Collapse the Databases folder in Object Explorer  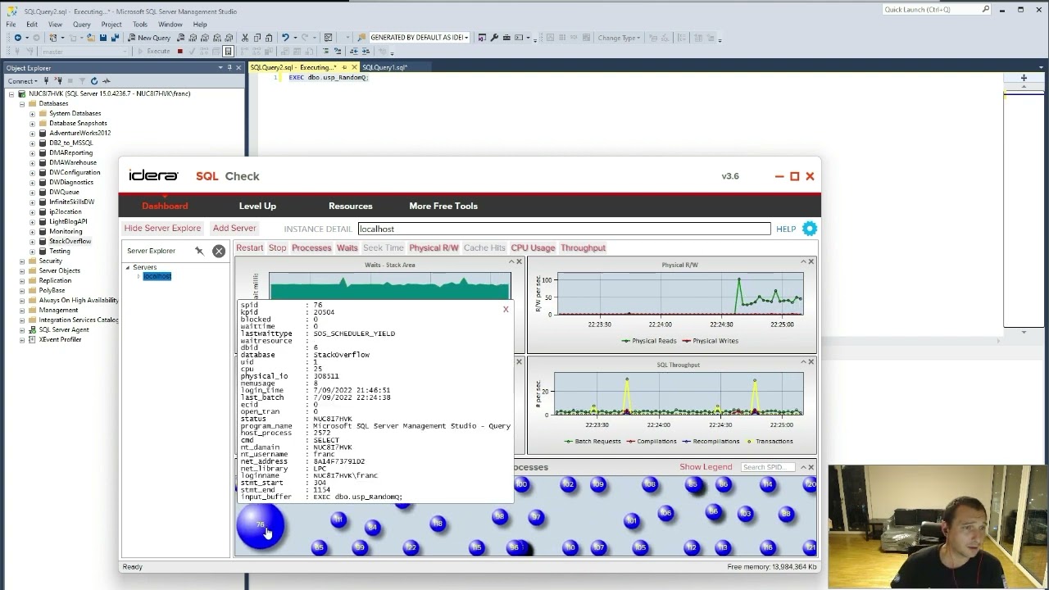(x=22, y=103)
